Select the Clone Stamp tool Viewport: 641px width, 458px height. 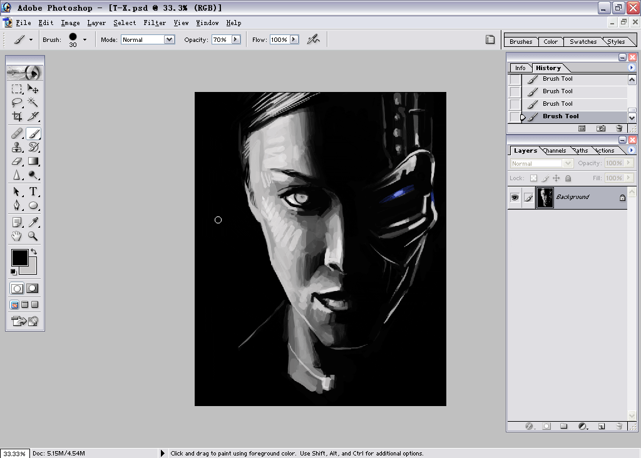tap(17, 147)
